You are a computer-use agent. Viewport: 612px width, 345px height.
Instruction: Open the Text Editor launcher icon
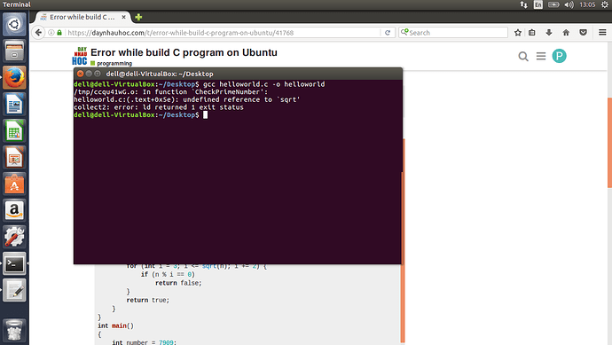point(14,290)
